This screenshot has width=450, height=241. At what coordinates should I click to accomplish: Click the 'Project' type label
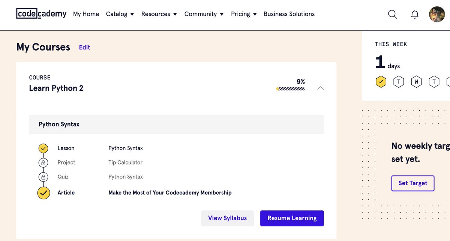66,162
